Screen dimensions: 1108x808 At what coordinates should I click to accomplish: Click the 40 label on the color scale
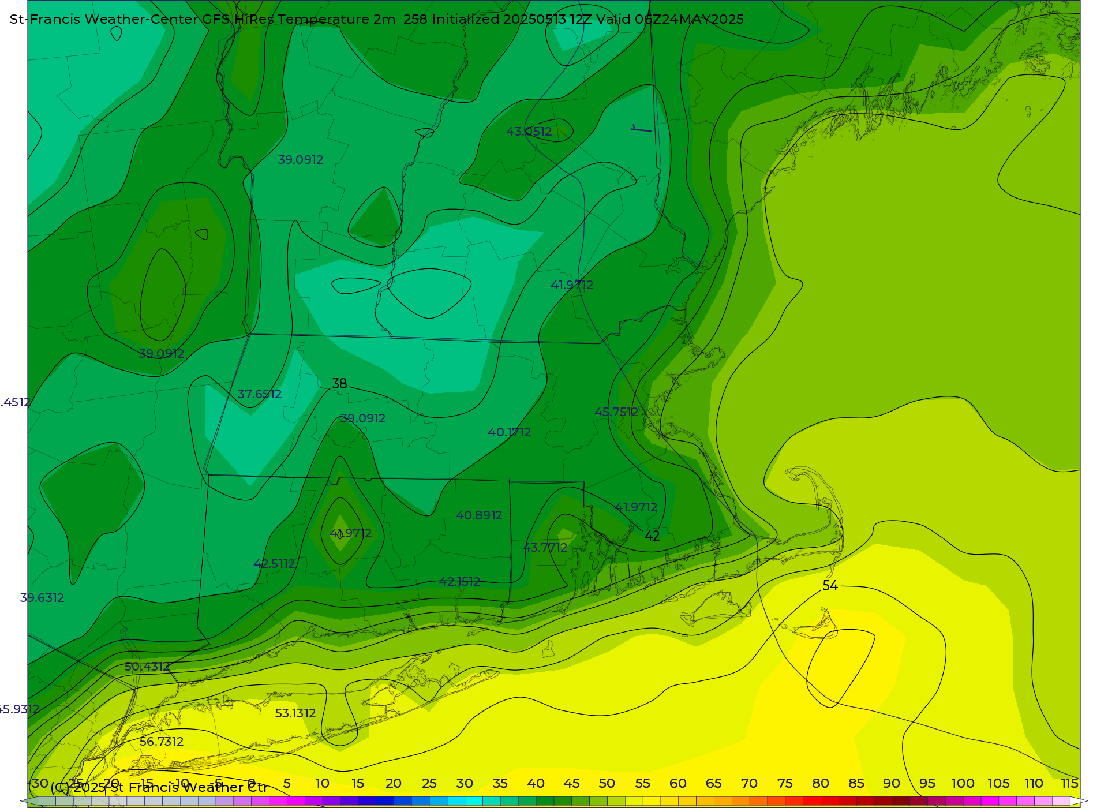point(536,783)
